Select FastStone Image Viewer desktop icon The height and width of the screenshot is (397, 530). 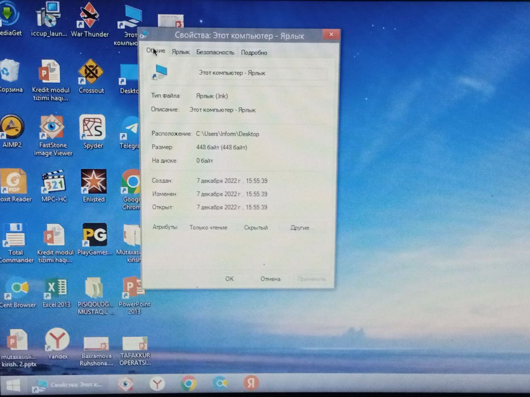53,136
